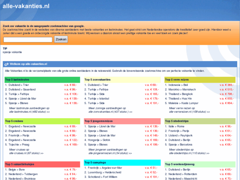Click the Top 5 lastminutes header
This screenshot has height=180, width=240.
(x=42, y=80)
